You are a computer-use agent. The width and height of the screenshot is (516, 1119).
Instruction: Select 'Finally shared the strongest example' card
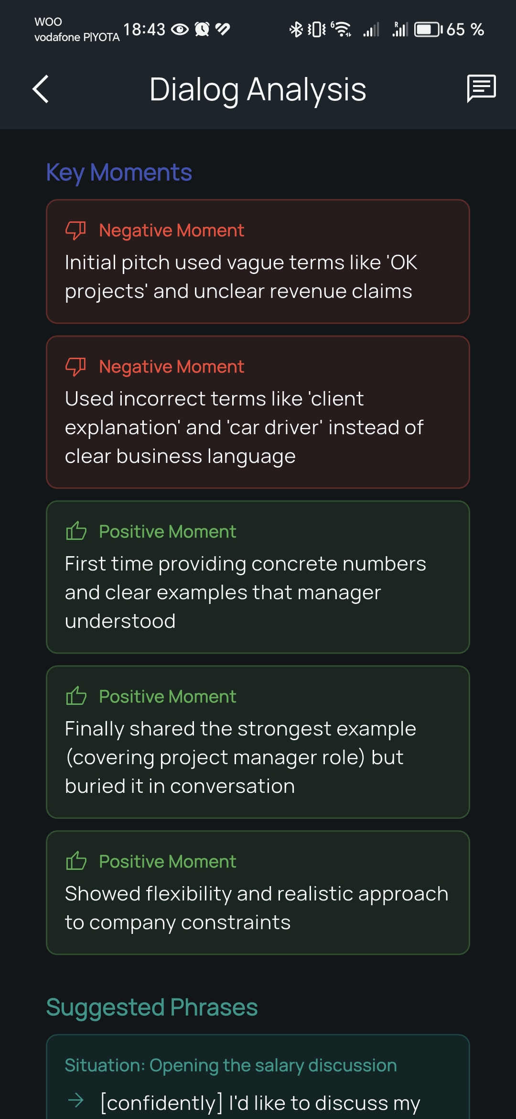(258, 757)
